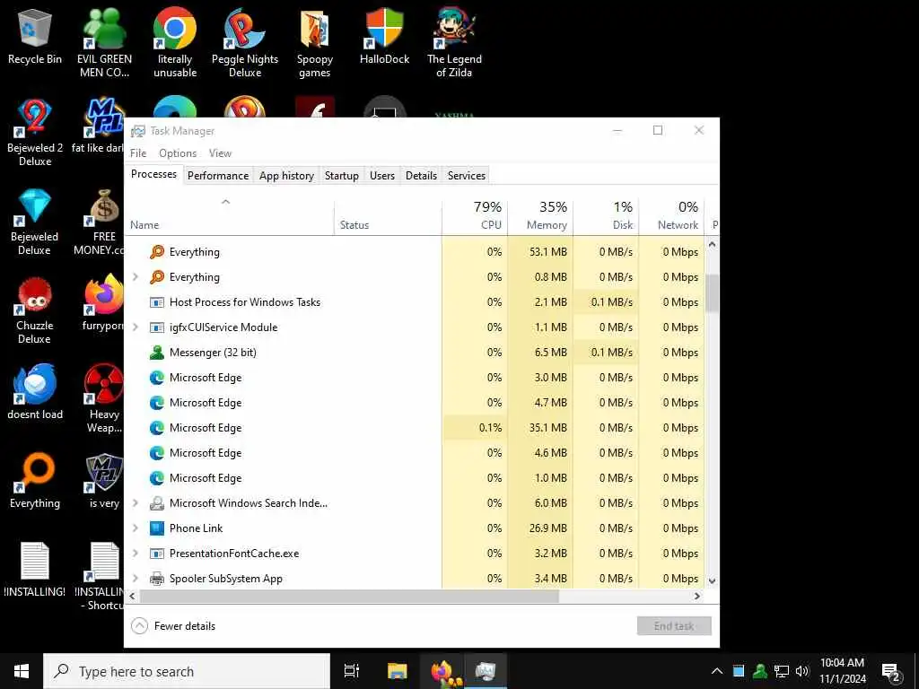This screenshot has width=919, height=689.
Task: Open the Windows Start button
Action: point(22,671)
